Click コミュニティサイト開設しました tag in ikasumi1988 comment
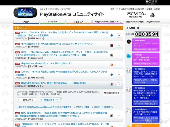This screenshot has height=127, width=170. [x=146, y=119]
